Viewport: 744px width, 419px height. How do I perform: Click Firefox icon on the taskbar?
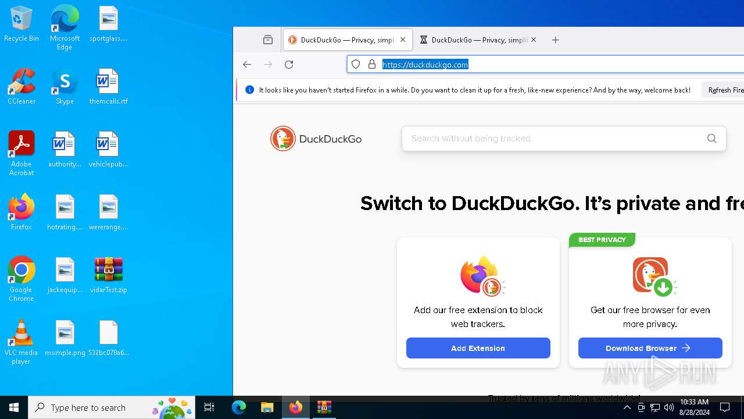pyautogui.click(x=296, y=408)
